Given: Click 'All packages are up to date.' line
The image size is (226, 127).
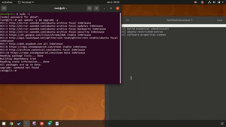Looking at the screenshot, I should 21,65.
